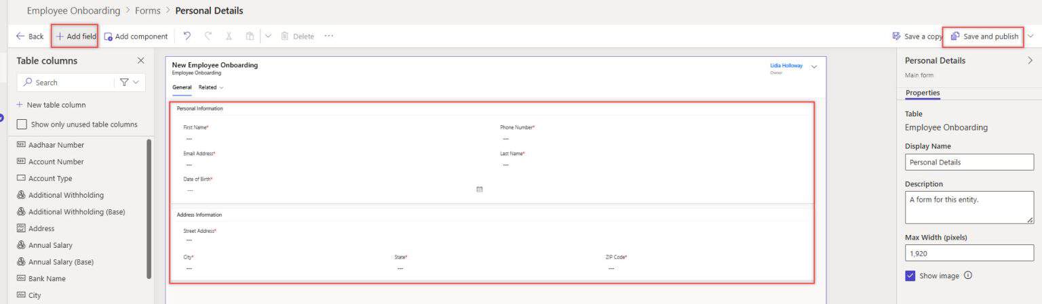Screen dimensions: 1042x304
Task: Click New table column
Action: tap(51, 105)
